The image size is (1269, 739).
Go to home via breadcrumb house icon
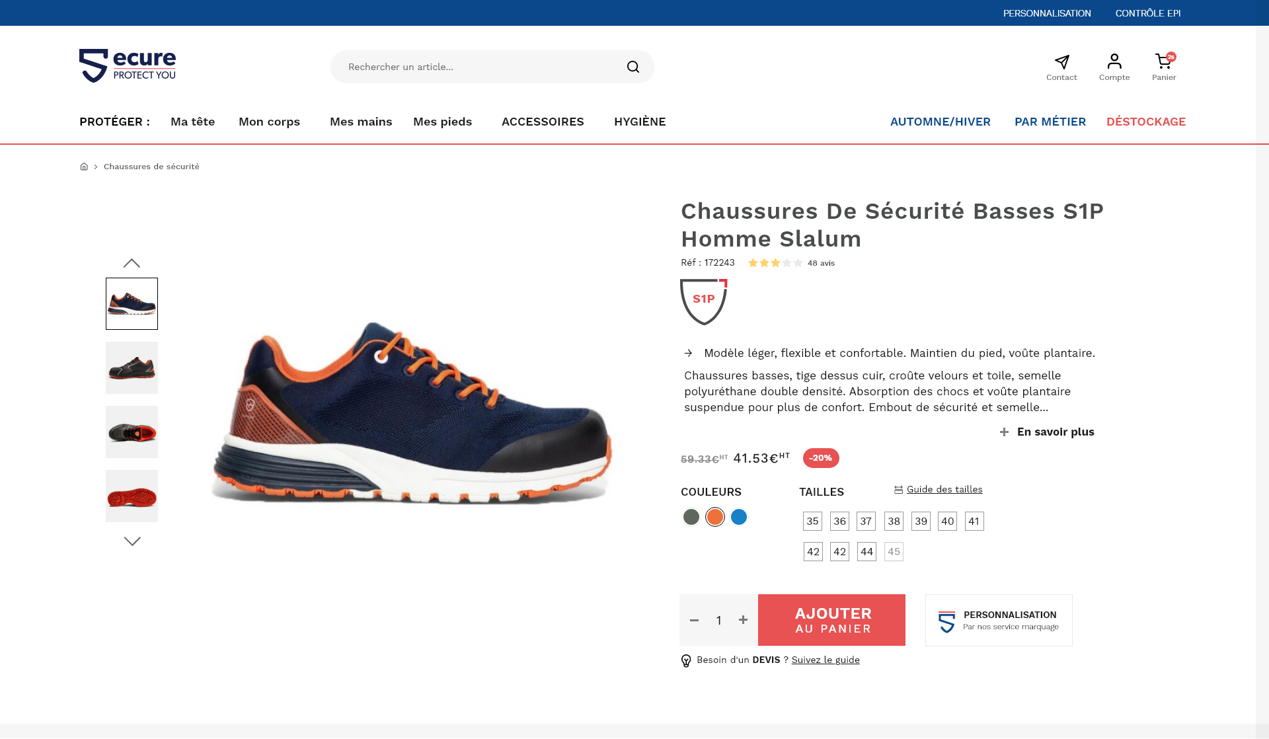[x=84, y=167]
